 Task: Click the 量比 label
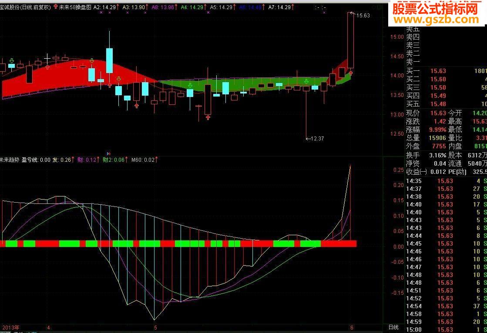click(x=455, y=138)
